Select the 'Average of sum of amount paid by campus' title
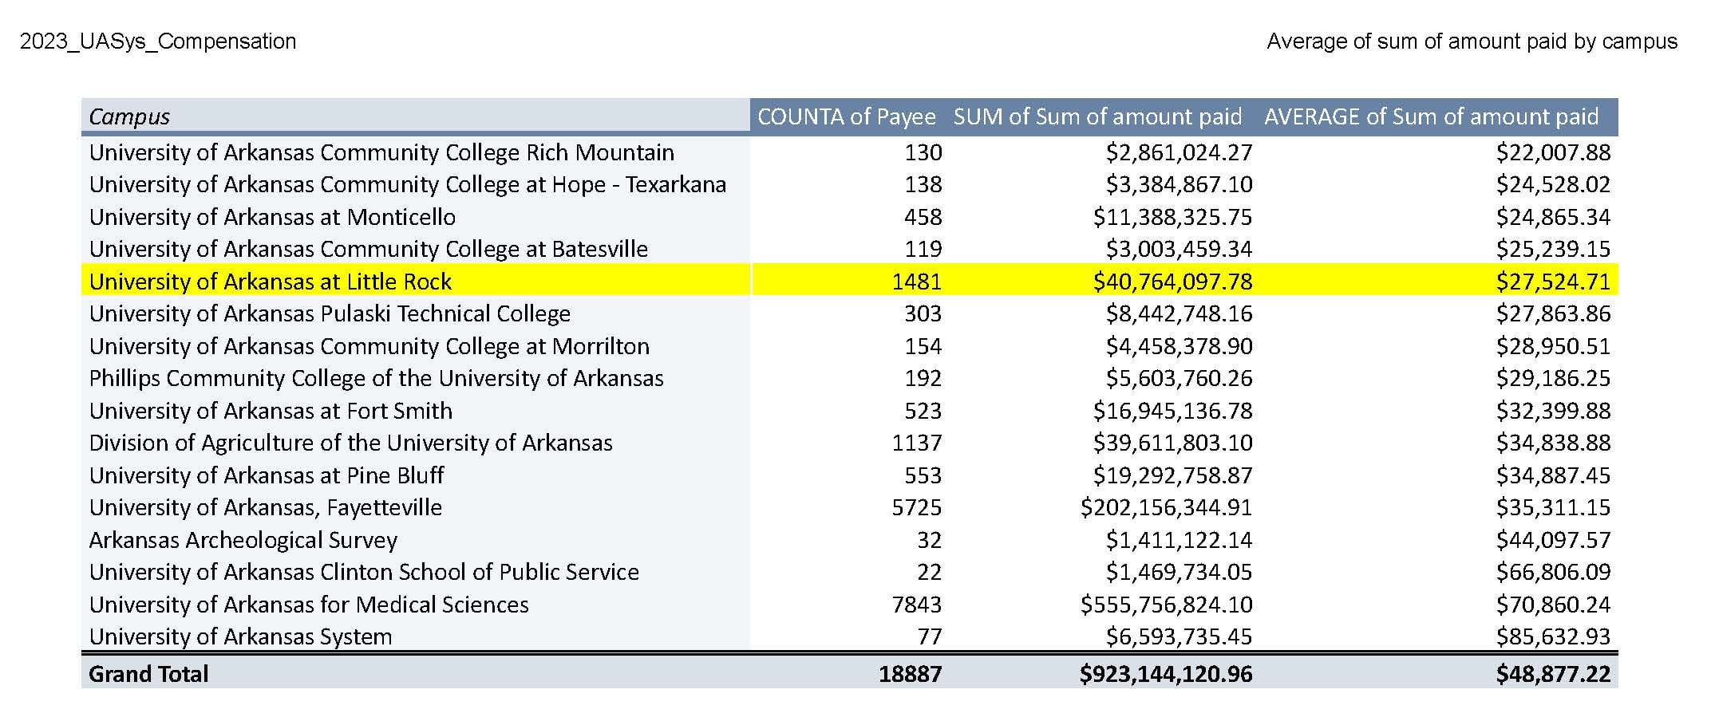Viewport: 1711px width, 725px height. (1472, 41)
